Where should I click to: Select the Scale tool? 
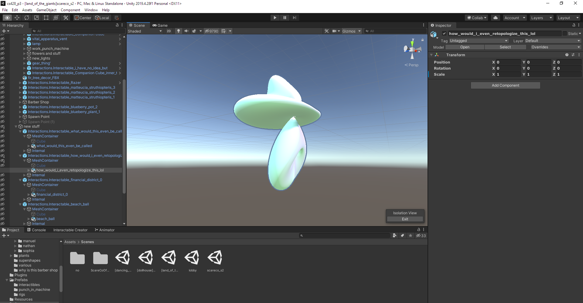36,18
